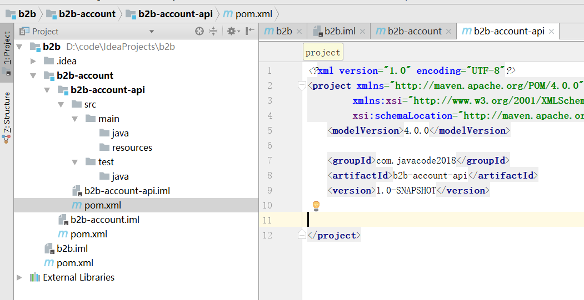The image size is (584, 300).
Task: Click b2b in the navigation breadcrumb
Action: tap(21, 14)
